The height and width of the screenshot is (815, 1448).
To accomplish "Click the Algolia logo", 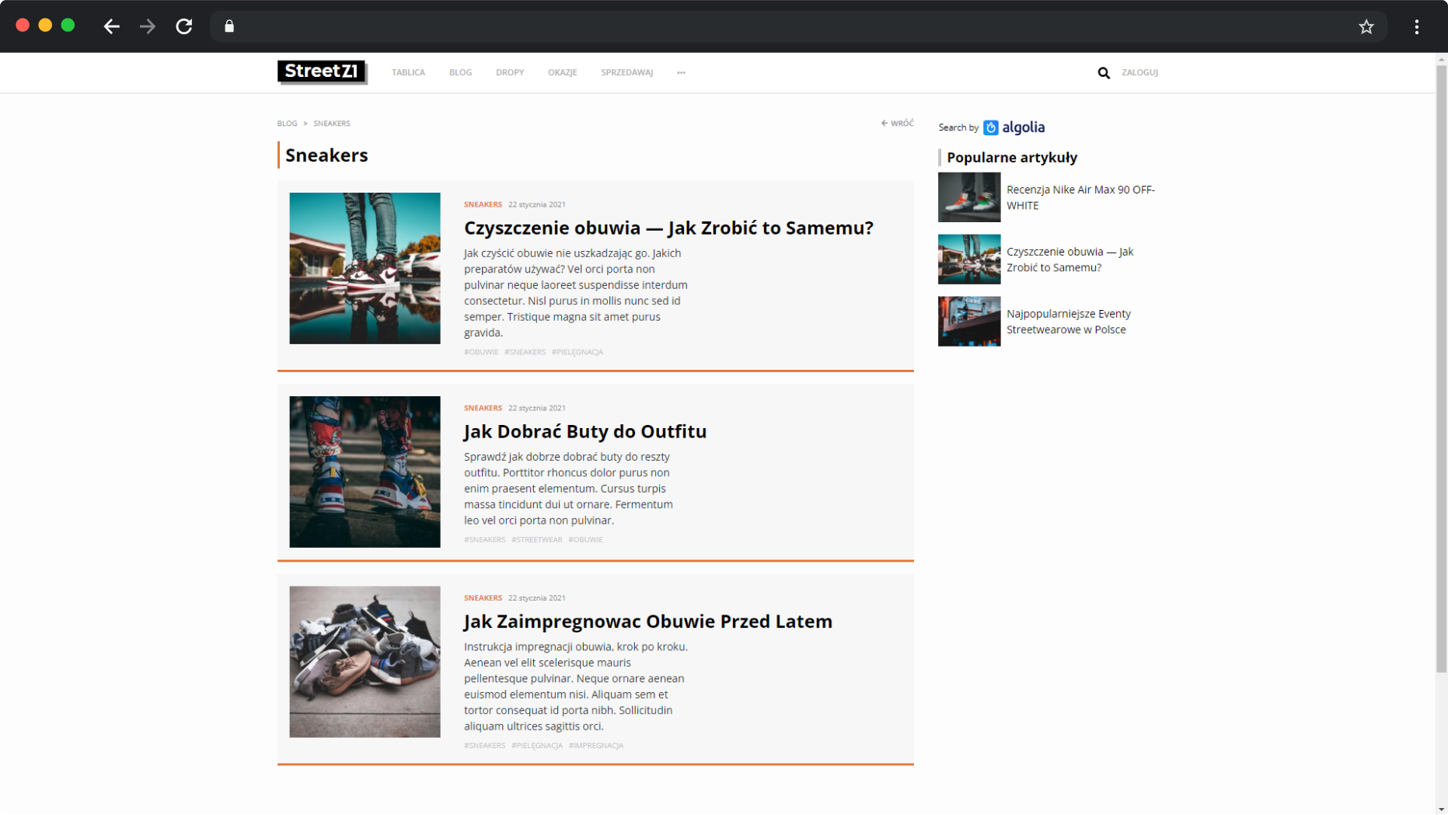I will tap(1014, 127).
